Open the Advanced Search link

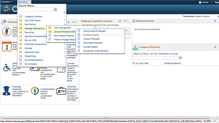click(x=172, y=63)
